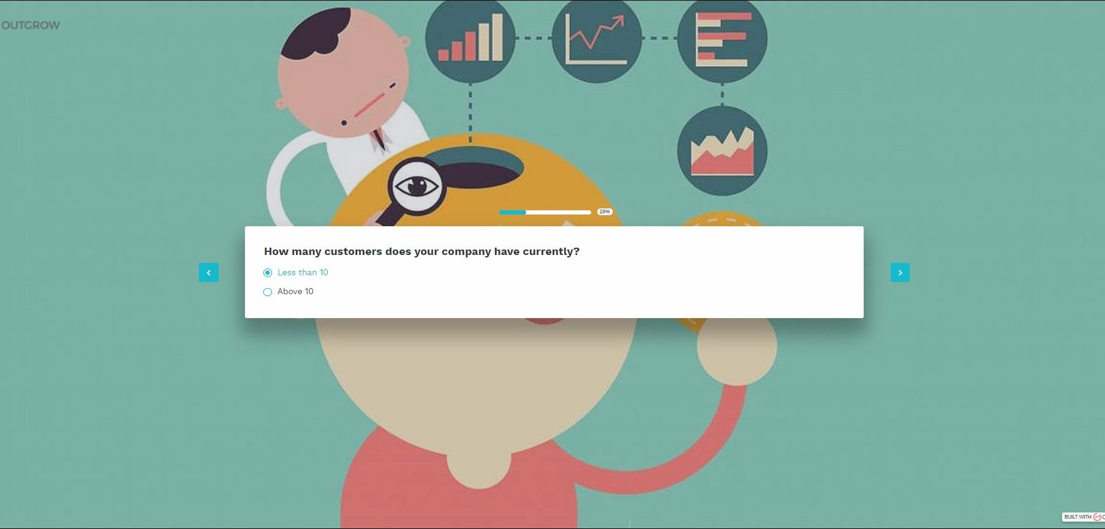
Task: Click the horizontal bar chart circle icon
Action: pyautogui.click(x=723, y=38)
